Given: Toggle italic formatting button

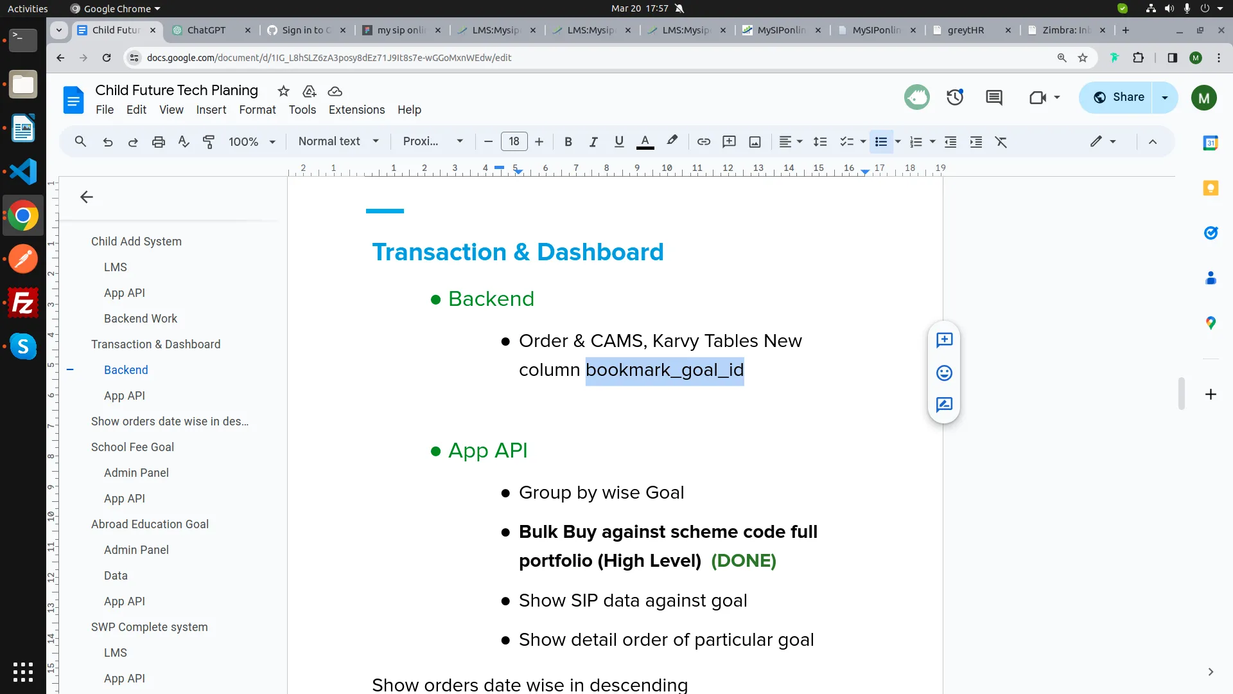Looking at the screenshot, I should [x=593, y=142].
